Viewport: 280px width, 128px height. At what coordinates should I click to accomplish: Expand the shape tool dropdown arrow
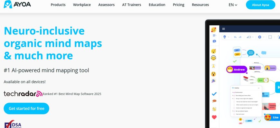[x=254, y=37]
